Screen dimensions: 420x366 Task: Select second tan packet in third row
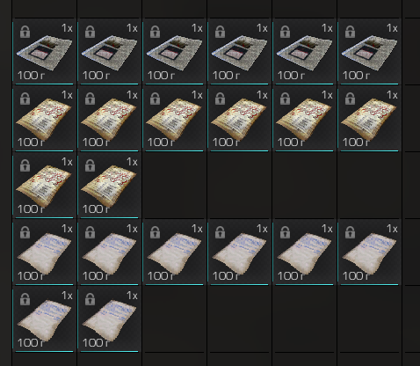109,186
